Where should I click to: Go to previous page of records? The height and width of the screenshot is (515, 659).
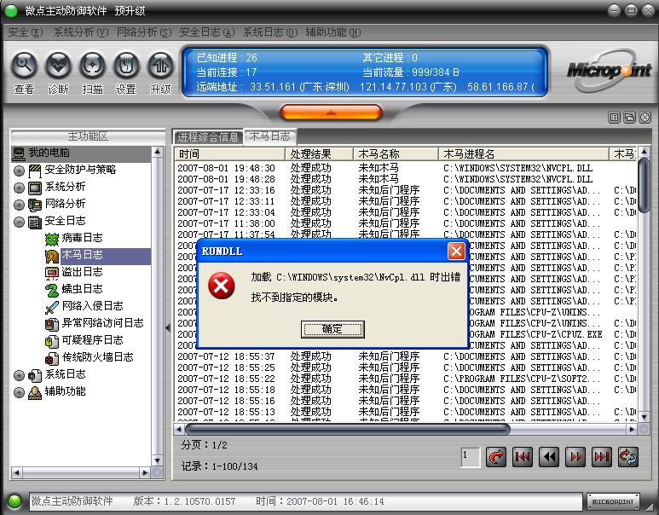[x=549, y=457]
